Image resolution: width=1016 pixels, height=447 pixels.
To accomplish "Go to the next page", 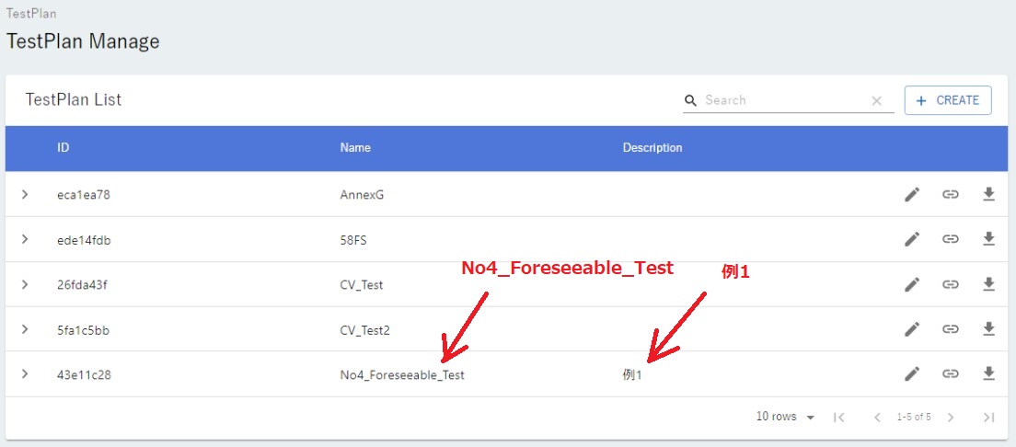I will 951,418.
